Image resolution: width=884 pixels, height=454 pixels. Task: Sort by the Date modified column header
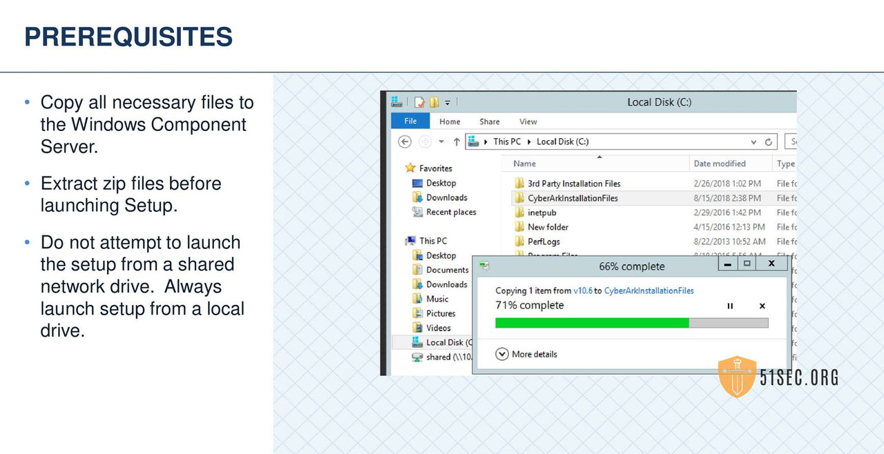tap(720, 164)
